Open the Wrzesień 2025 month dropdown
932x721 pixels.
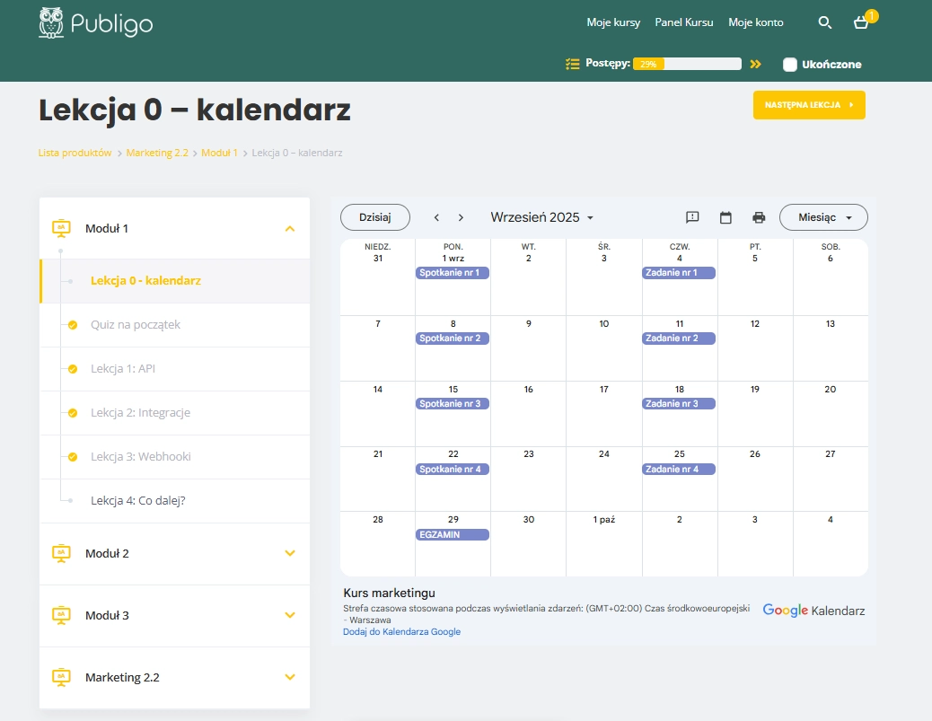[x=542, y=217]
